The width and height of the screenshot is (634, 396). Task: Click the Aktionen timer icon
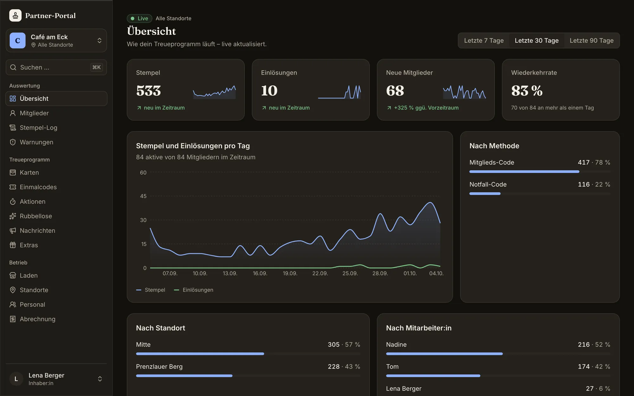13,201
